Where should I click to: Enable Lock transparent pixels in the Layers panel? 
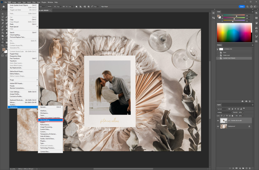click(x=221, y=116)
